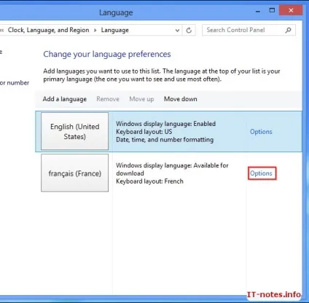The image size is (309, 303).
Task: Open the address bar history dropdown arrow
Action: [x=177, y=31]
